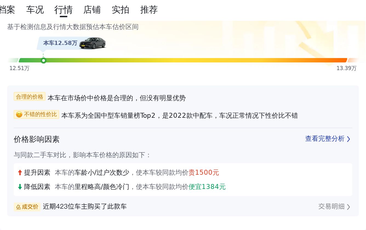Open 交易明细 transaction details
The image size is (366, 230).
click(331, 206)
